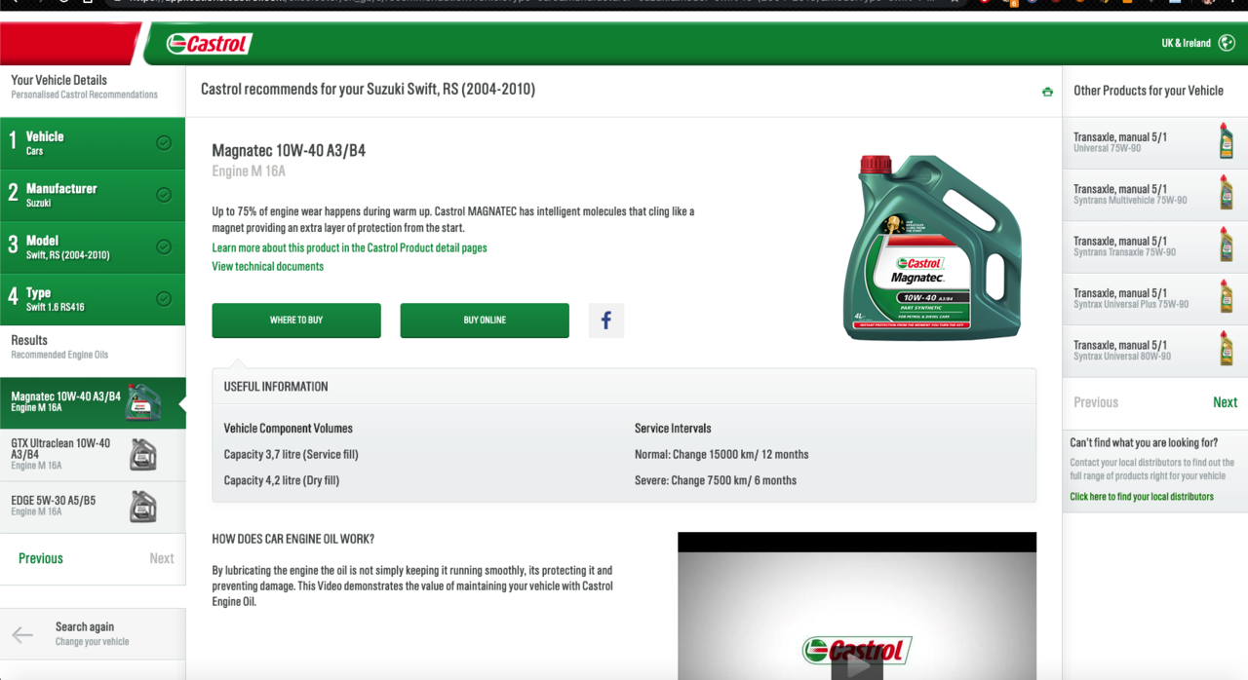Select Transaxle Syntrans Transaxle 75W-90 product
1248x680 pixels.
tap(1154, 246)
